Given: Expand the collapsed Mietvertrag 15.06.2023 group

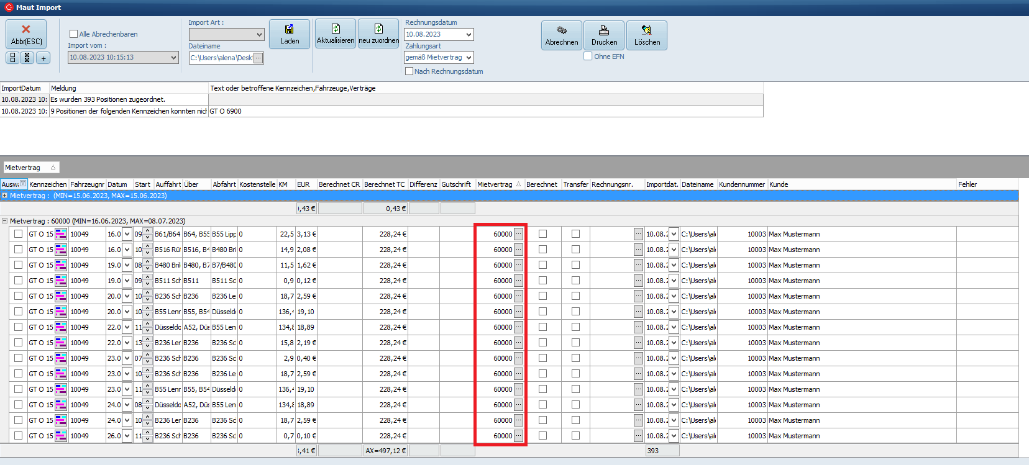Looking at the screenshot, I should click(5, 196).
